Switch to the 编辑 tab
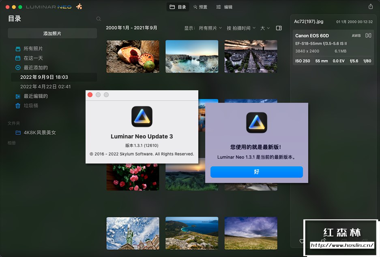 tap(224, 7)
